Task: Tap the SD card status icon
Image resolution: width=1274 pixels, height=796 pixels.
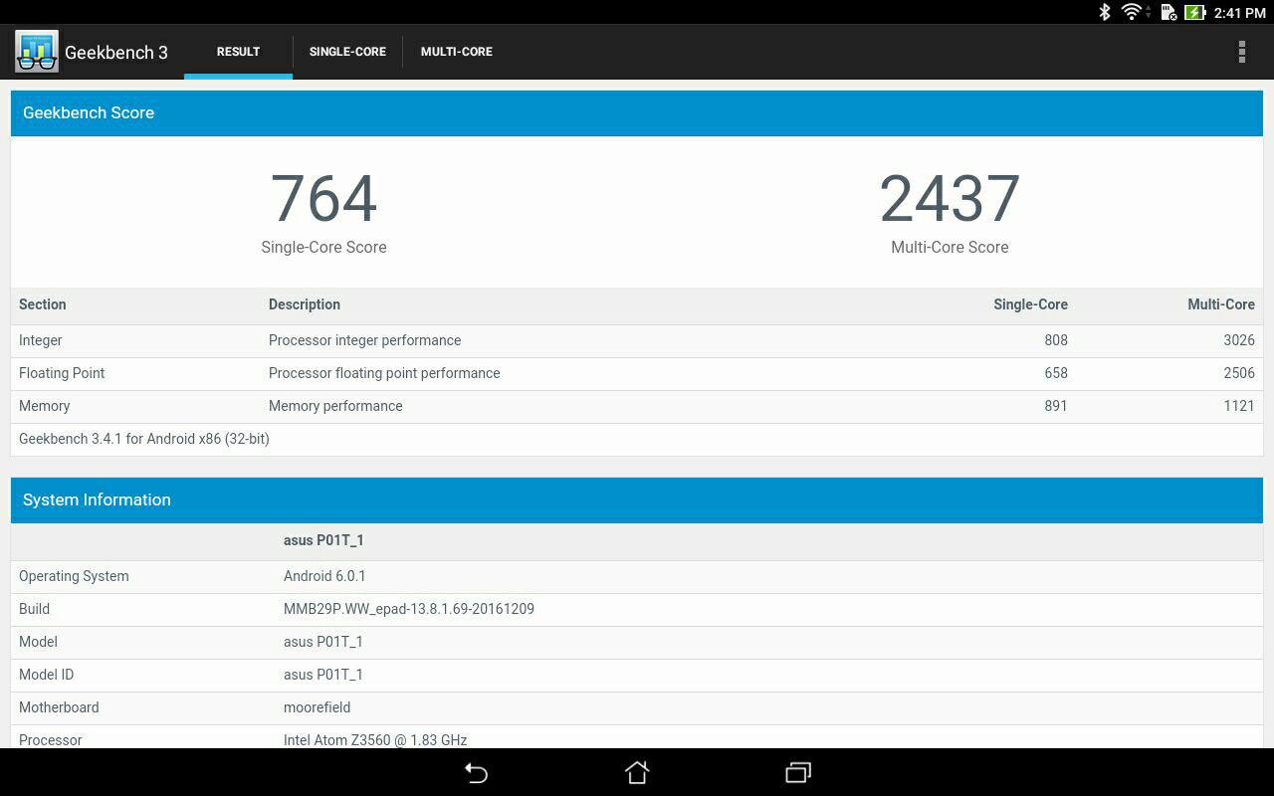Action: [x=1168, y=12]
